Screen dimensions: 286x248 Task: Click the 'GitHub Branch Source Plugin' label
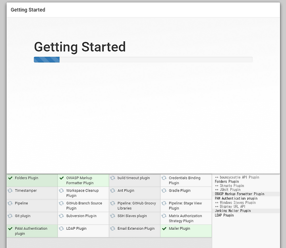pyautogui.click(x=84, y=206)
